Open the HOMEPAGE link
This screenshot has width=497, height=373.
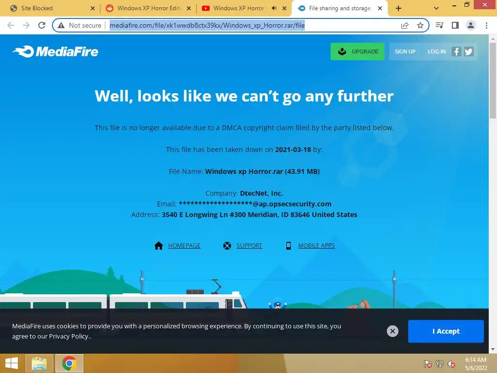tap(184, 245)
